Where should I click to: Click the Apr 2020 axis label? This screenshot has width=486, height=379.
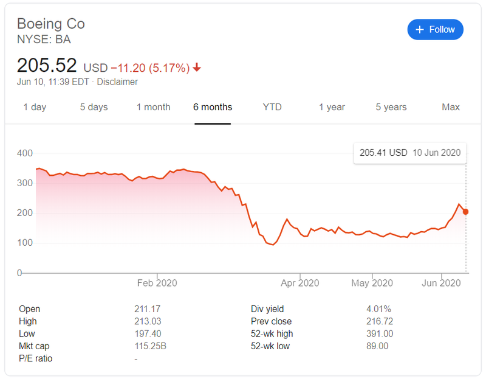point(300,283)
